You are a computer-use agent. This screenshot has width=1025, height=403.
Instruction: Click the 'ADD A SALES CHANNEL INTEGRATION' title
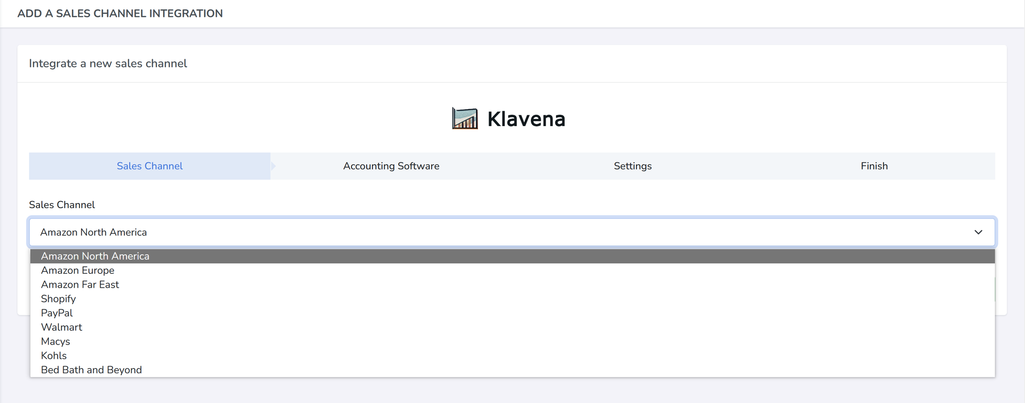pos(120,13)
